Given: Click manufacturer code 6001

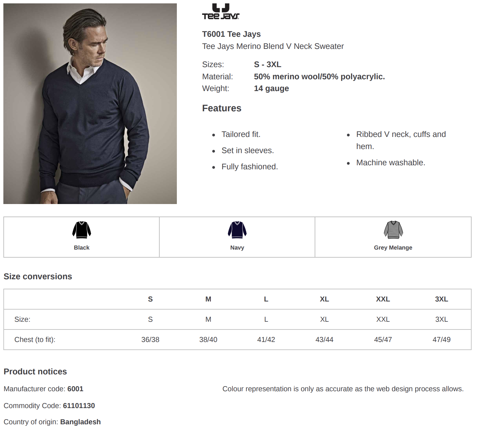Looking at the screenshot, I should point(75,389).
